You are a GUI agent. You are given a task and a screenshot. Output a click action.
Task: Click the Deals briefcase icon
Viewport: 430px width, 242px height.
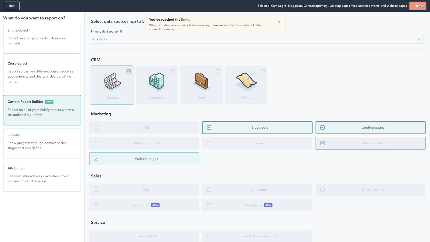202,81
